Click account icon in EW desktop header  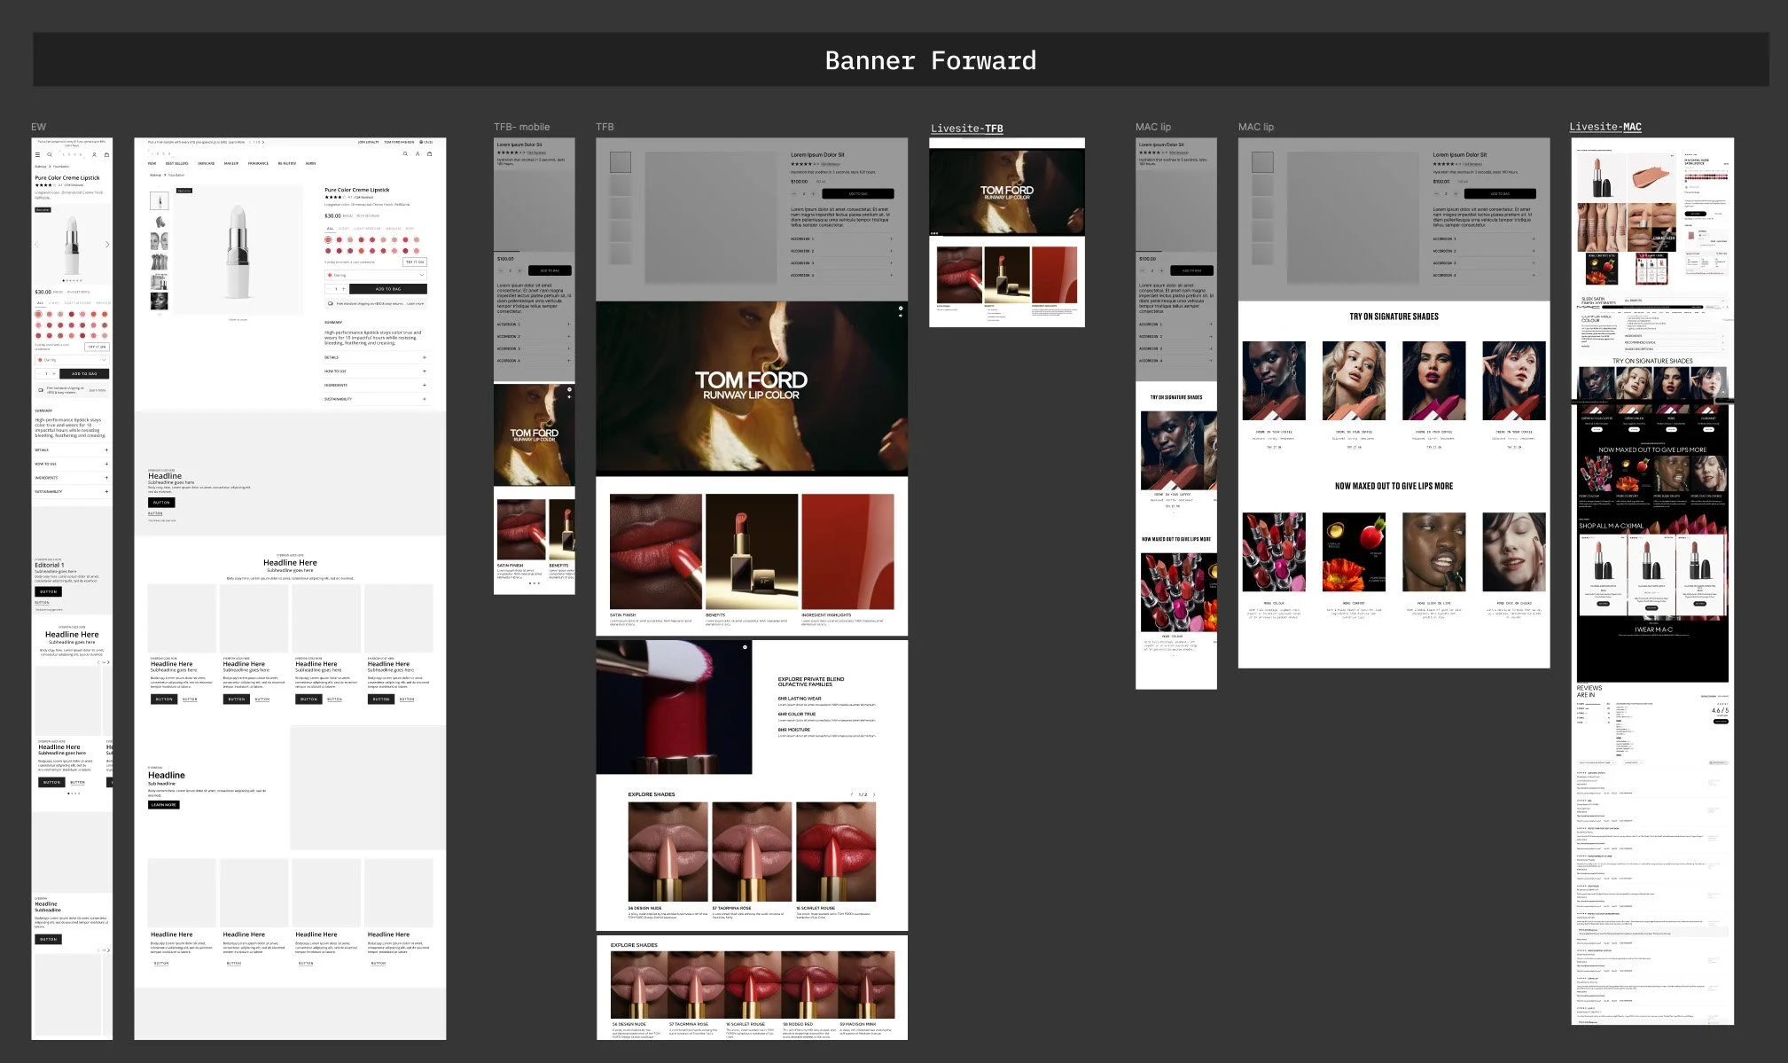(x=418, y=153)
